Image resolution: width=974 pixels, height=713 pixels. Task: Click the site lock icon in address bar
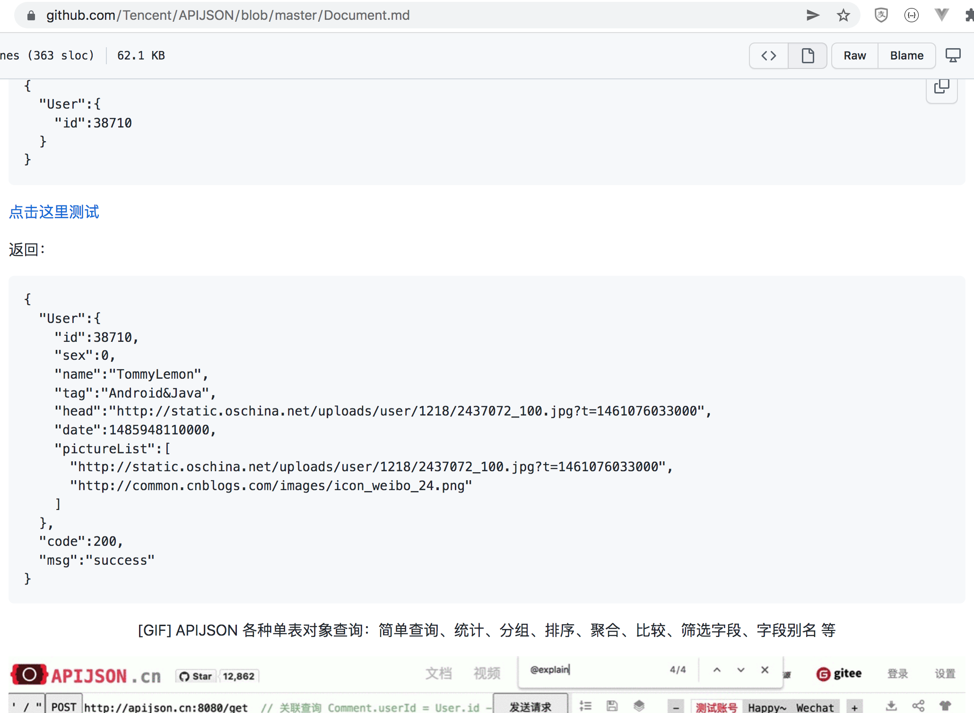pyautogui.click(x=31, y=16)
